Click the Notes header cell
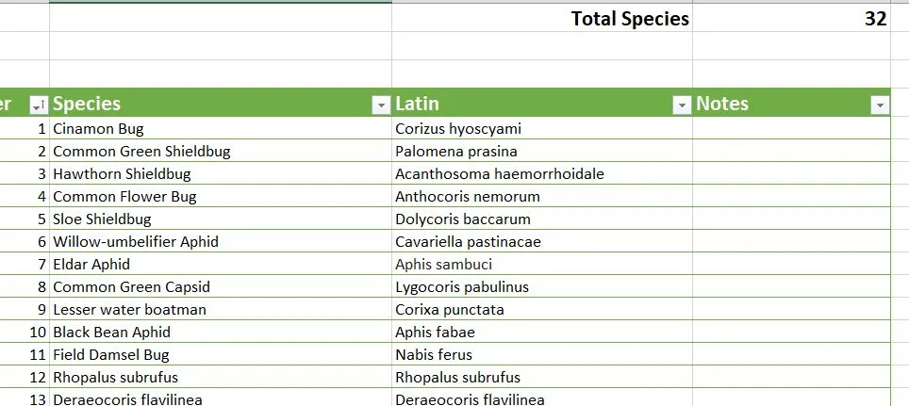Image resolution: width=909 pixels, height=406 pixels. pos(791,103)
